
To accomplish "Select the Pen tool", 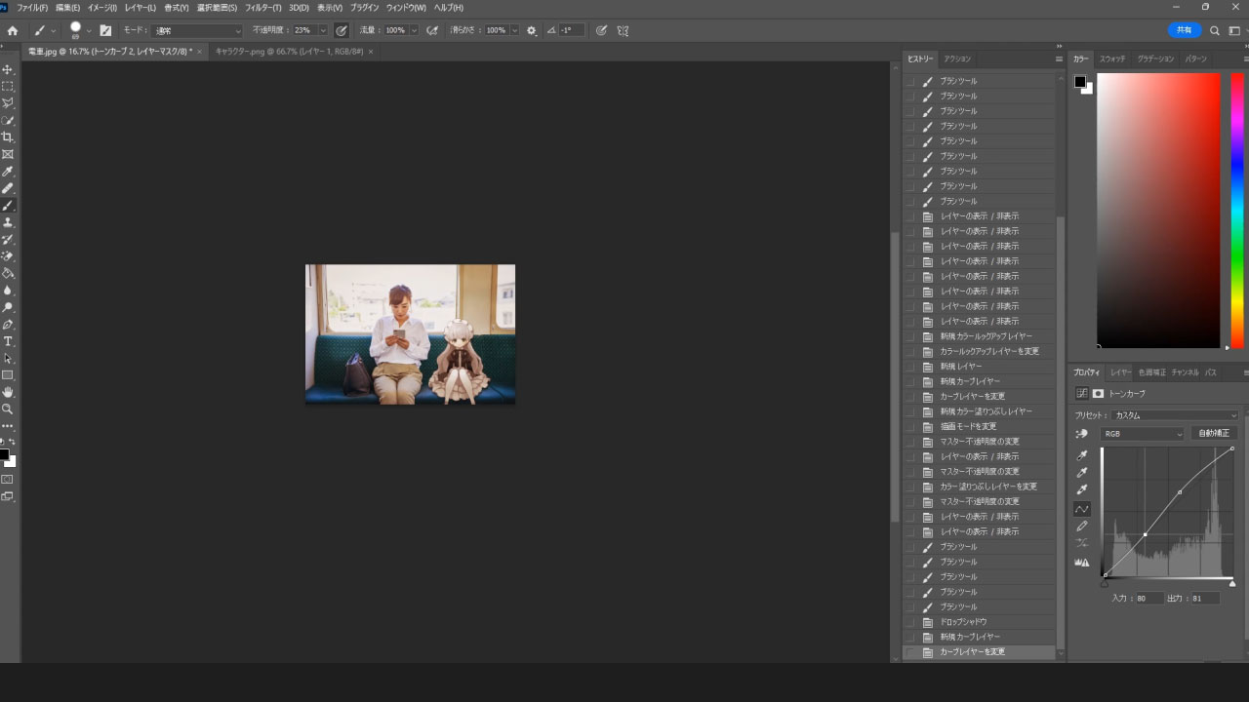I will (x=8, y=324).
